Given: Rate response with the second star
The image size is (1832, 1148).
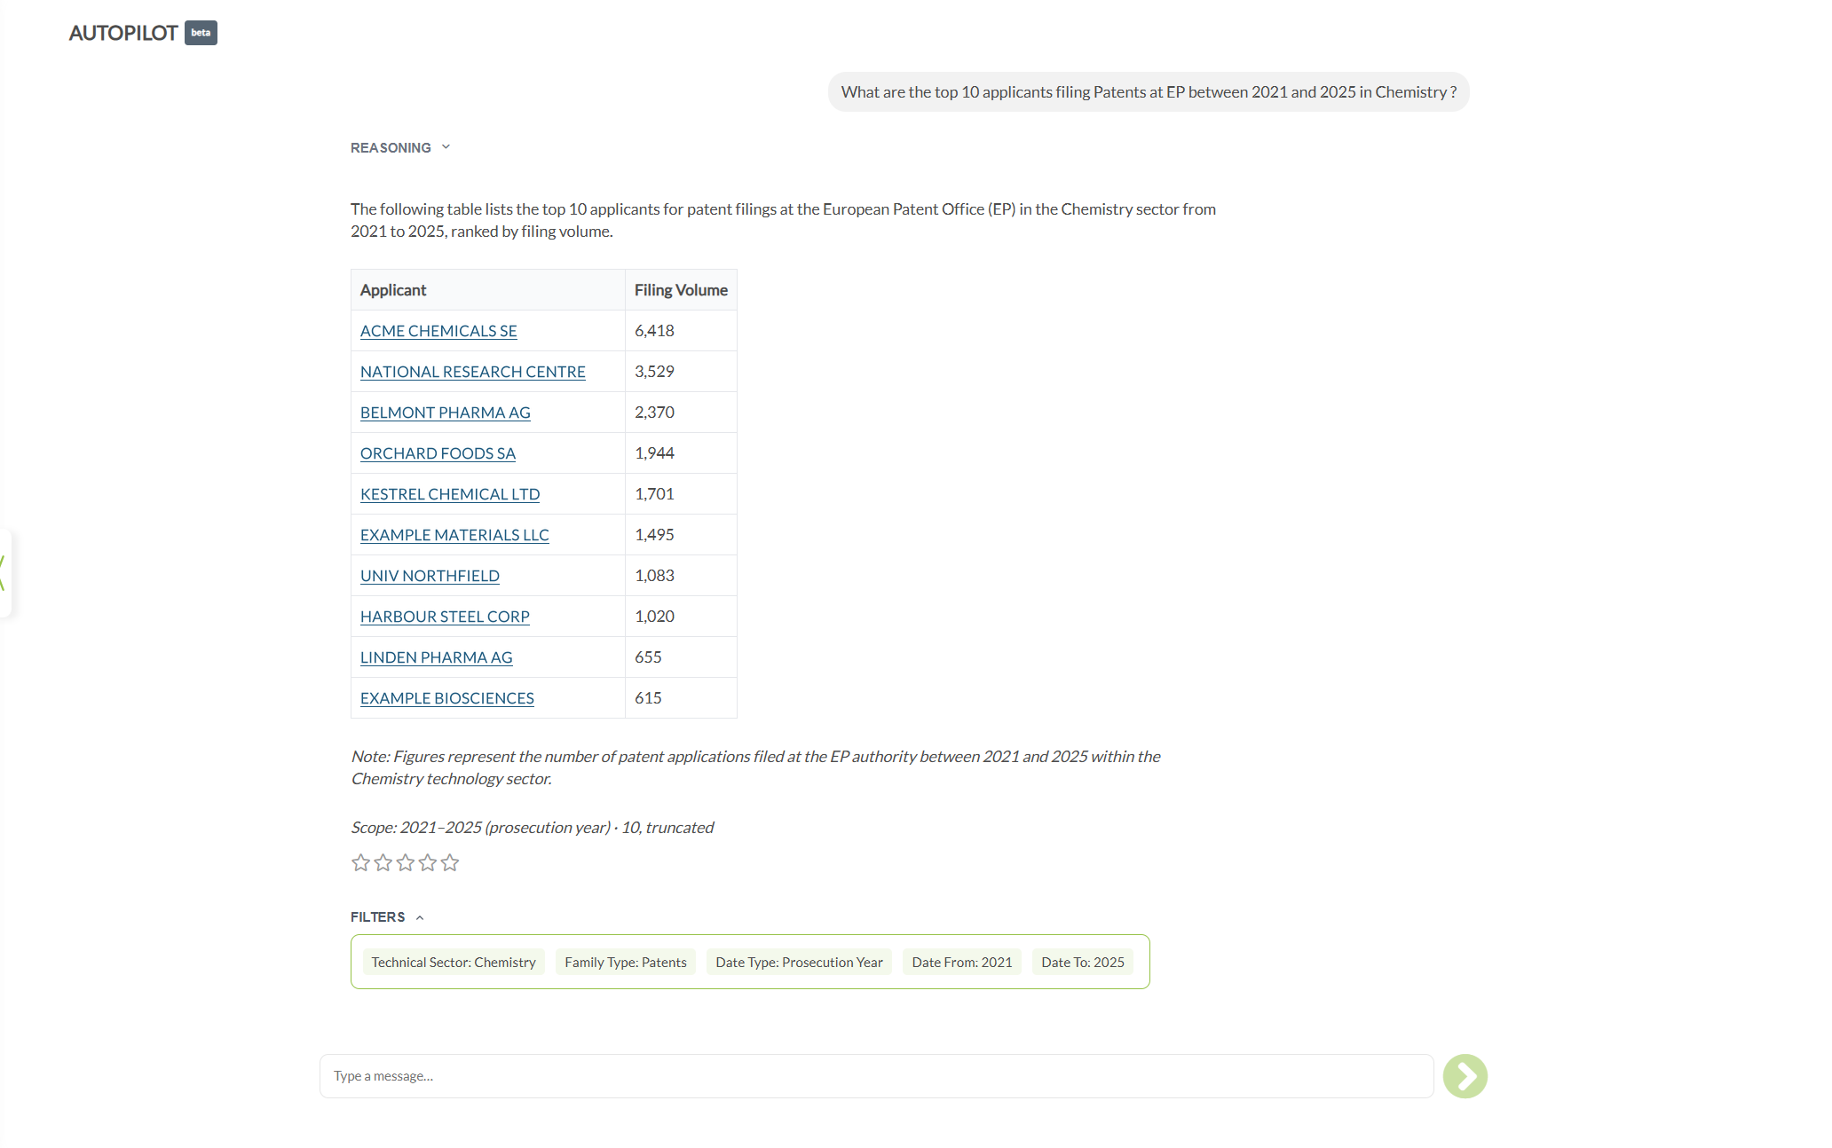Looking at the screenshot, I should [x=383, y=862].
